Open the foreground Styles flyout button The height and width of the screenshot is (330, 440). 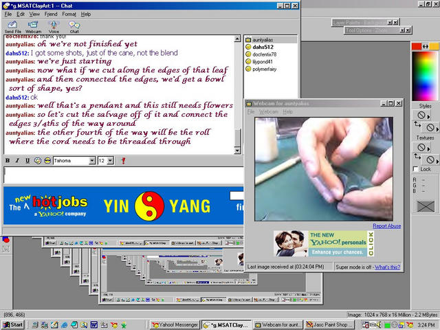pos(421,115)
